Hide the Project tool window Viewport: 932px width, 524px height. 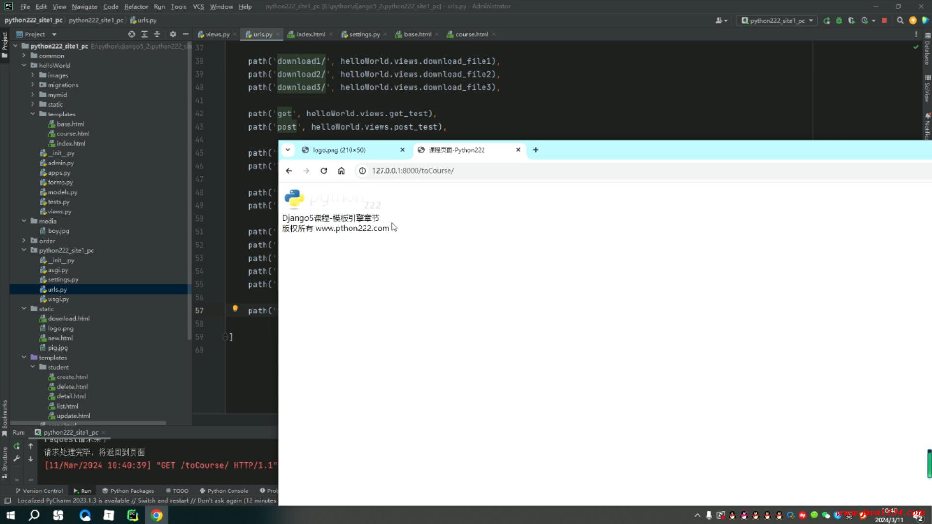pos(185,34)
